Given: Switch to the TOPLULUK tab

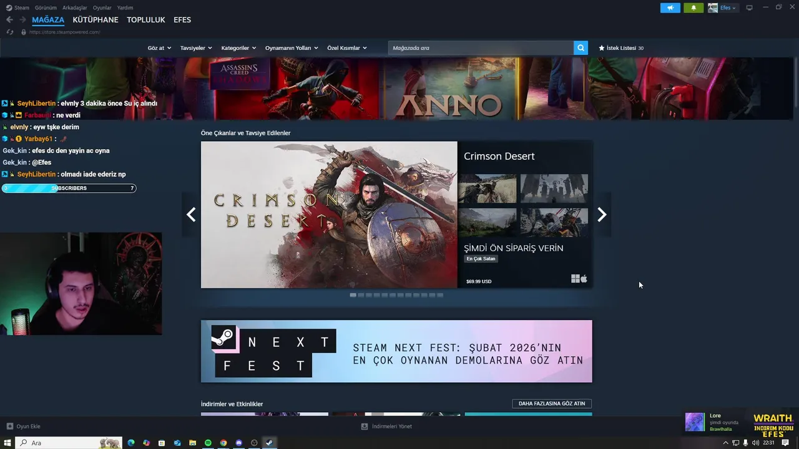Looking at the screenshot, I should click(x=146, y=20).
